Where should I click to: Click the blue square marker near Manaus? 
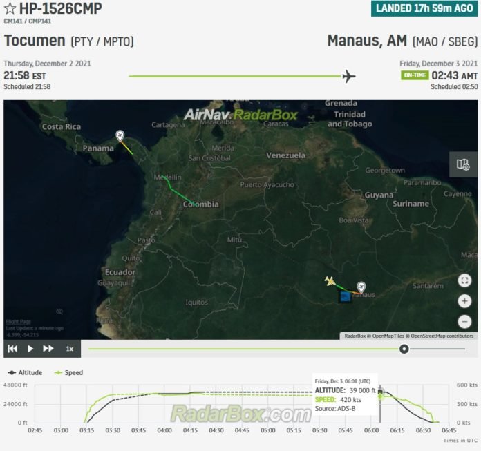[x=346, y=297]
